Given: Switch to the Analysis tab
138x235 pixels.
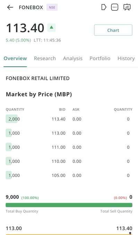Looking at the screenshot, I should tap(72, 58).
